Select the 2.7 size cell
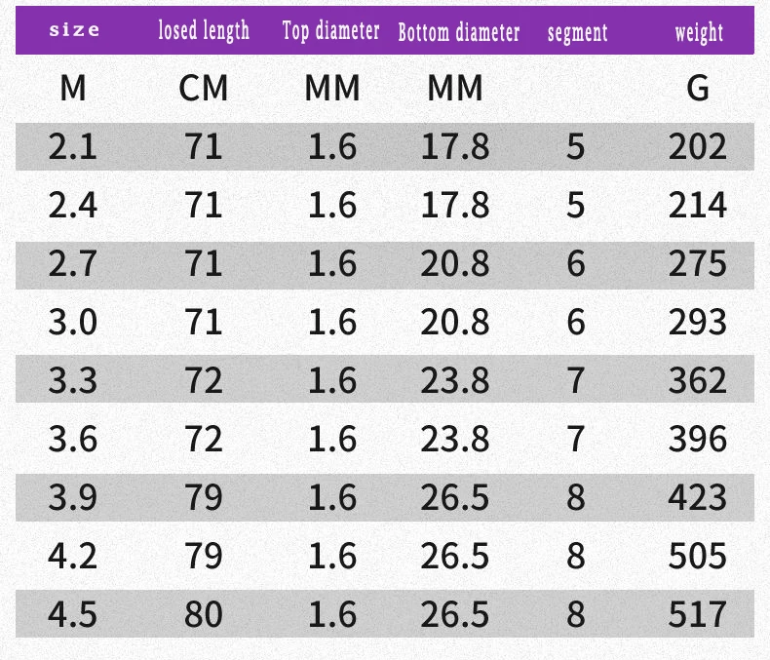Screen dimensions: 770x660 point(73,263)
